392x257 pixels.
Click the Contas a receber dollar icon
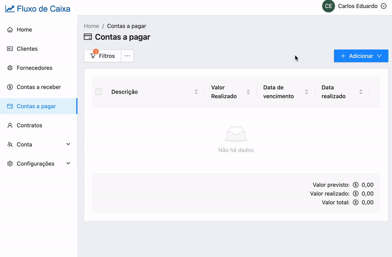[x=10, y=87]
